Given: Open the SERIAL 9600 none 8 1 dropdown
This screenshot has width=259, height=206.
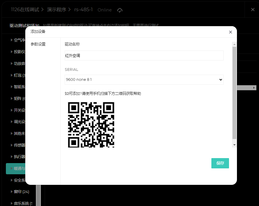Looking at the screenshot, I should pyautogui.click(x=144, y=80).
